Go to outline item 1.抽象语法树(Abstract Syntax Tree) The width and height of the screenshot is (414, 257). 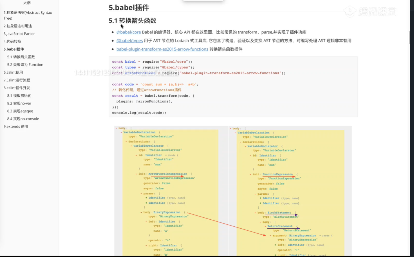click(x=28, y=15)
